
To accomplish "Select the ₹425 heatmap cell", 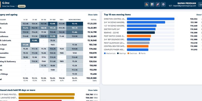I will click(x=53, y=45).
